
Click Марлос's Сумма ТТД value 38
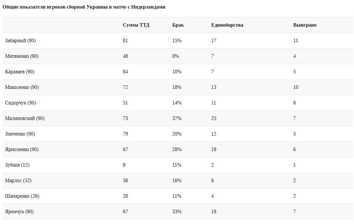[125, 181]
